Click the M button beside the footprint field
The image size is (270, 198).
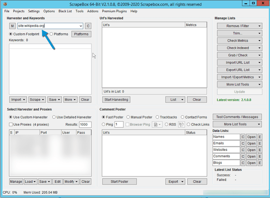click(x=12, y=26)
